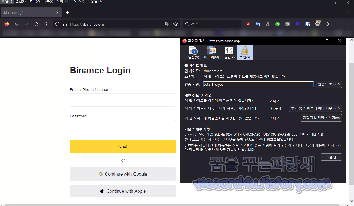This screenshot has width=354, height=206.
Task: Click 저장된 비밀번호 보기(W) button
Action: (321, 118)
